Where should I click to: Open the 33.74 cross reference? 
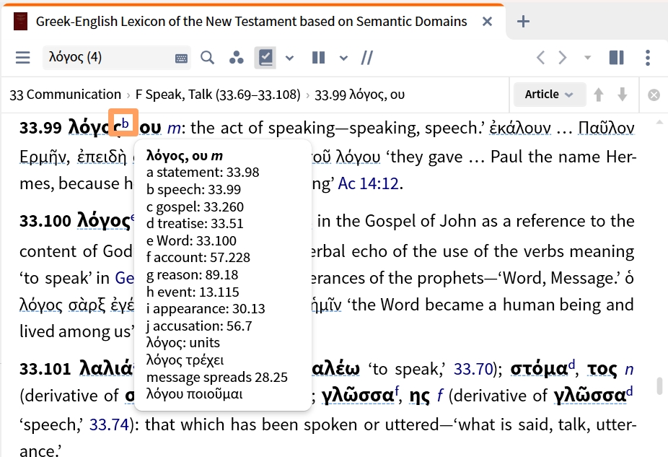coord(109,425)
